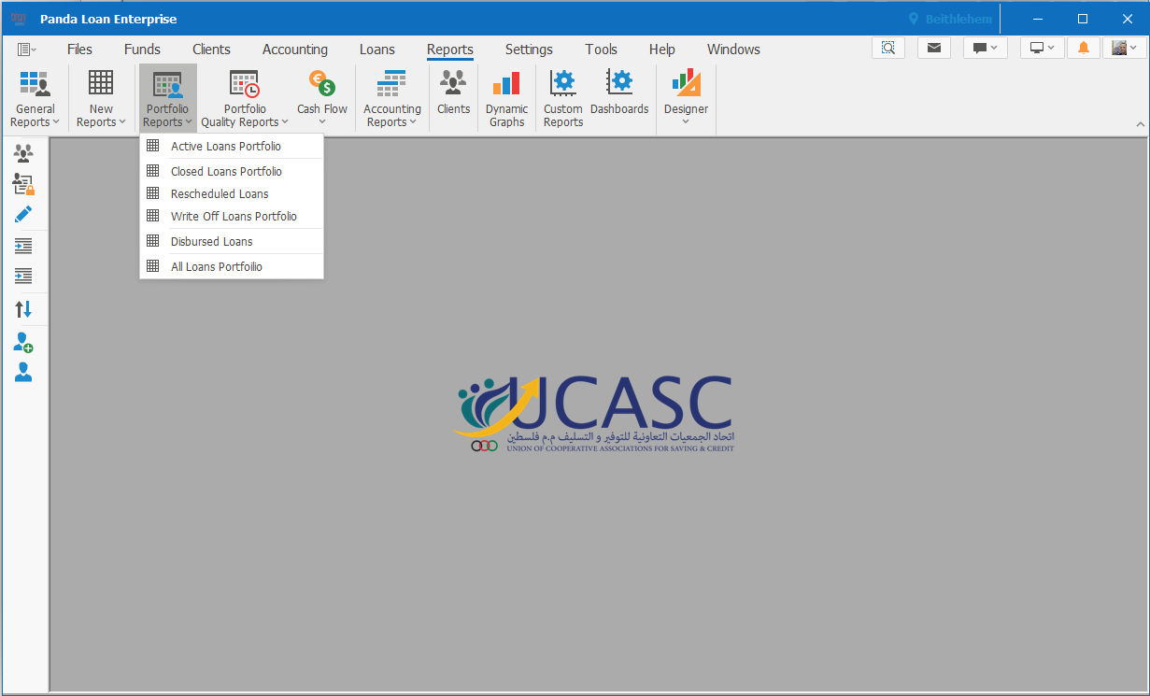Click the screen search magnifier icon
The height and width of the screenshot is (696, 1150).
click(x=888, y=48)
